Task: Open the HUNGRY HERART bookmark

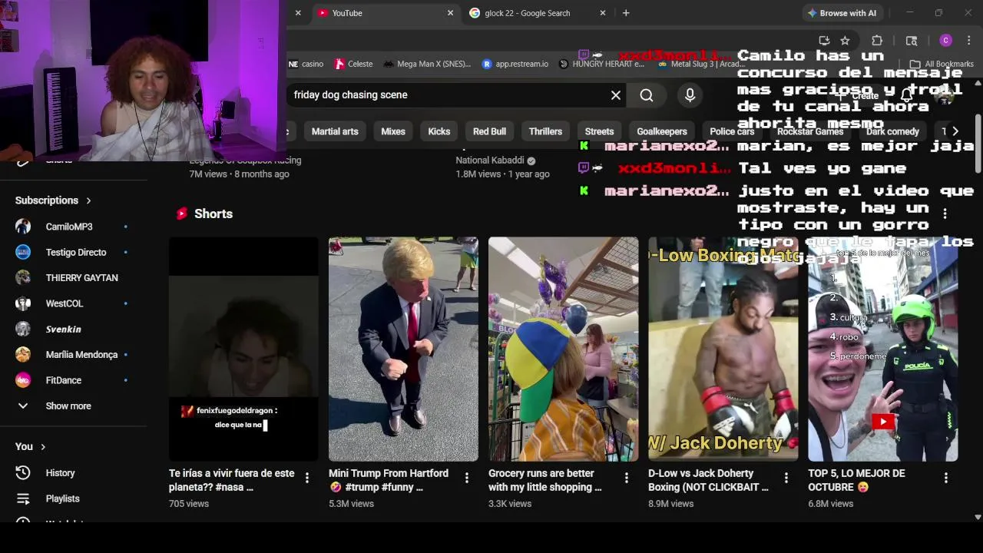Action: [x=601, y=64]
